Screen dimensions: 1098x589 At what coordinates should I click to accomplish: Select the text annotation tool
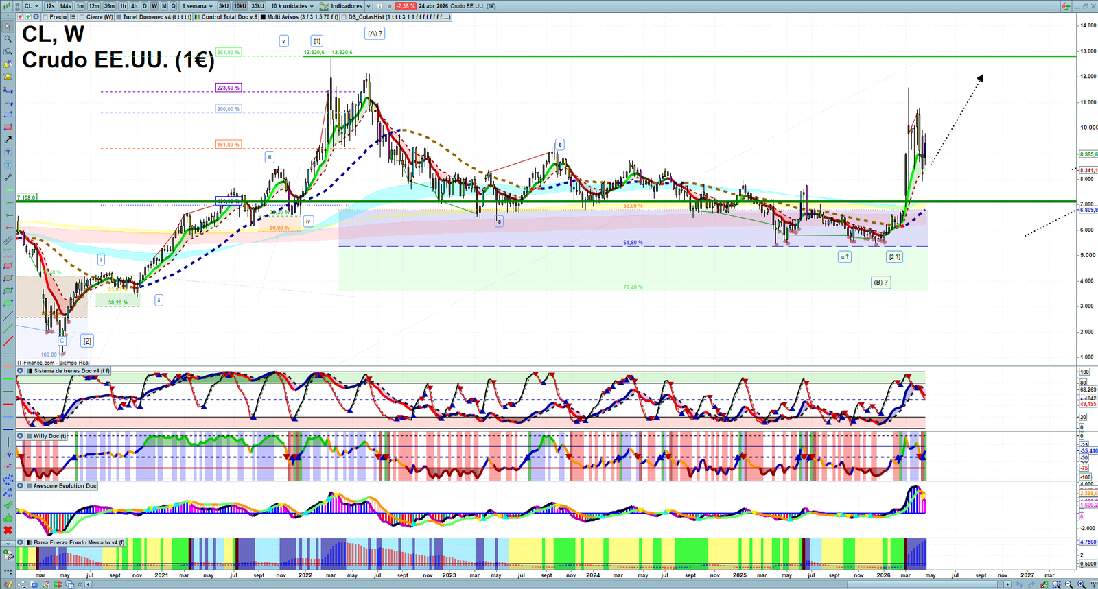coord(8,152)
